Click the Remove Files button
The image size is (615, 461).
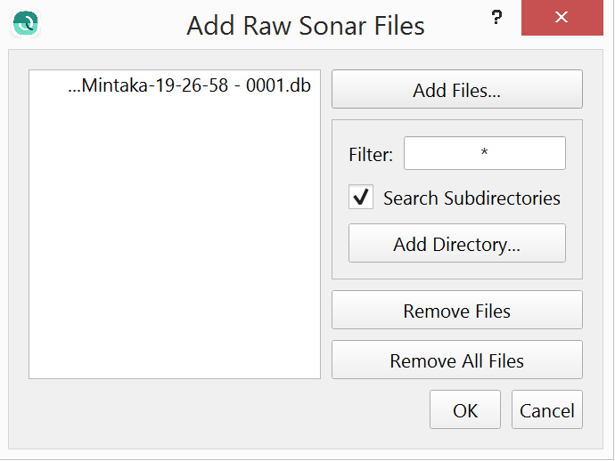pyautogui.click(x=456, y=311)
